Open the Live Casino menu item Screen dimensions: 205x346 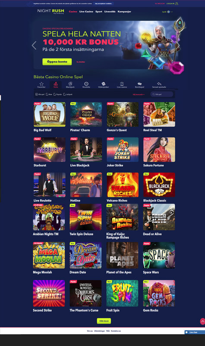(86, 12)
